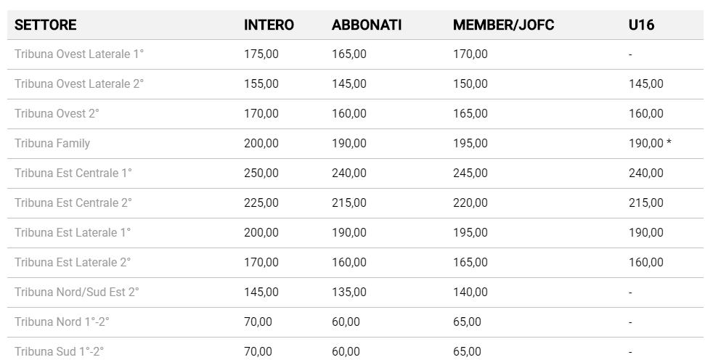Select the Tribuna Ovest Laterale 2° row label

point(79,84)
